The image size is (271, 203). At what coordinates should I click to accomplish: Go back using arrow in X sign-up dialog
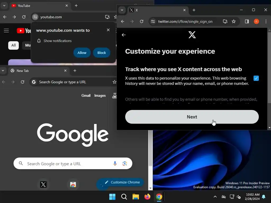tap(124, 35)
